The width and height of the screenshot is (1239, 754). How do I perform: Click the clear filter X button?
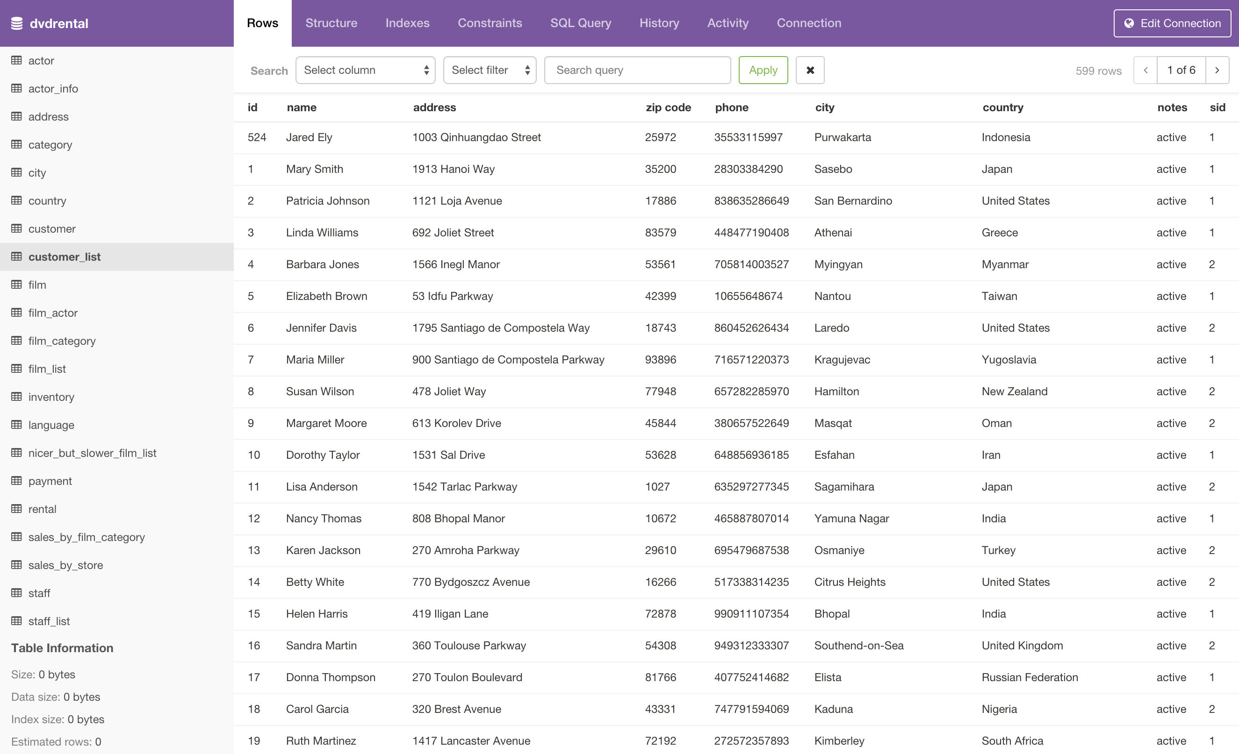tap(809, 70)
